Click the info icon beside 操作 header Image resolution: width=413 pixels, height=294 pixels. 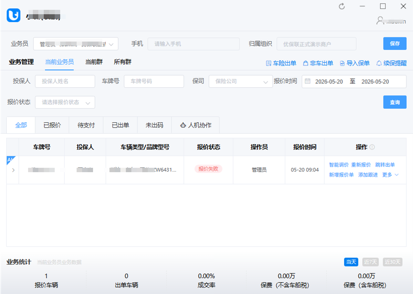(x=372, y=147)
